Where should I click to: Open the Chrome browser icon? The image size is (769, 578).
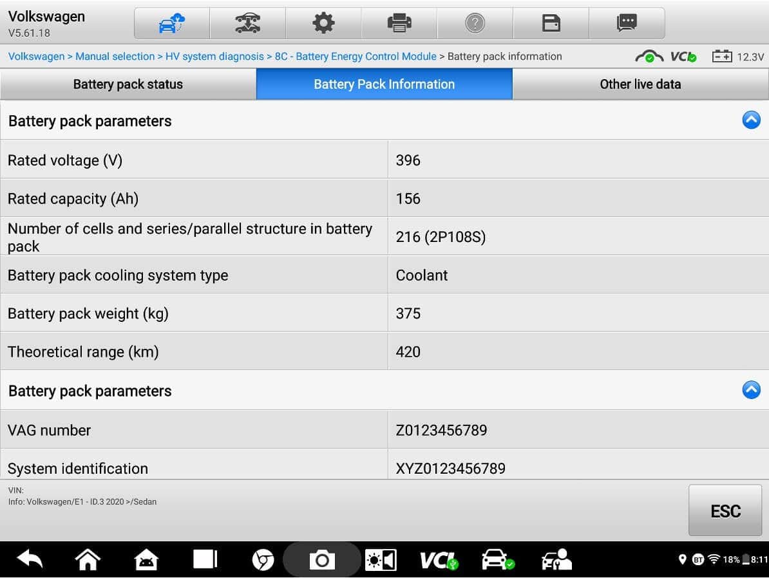(263, 560)
